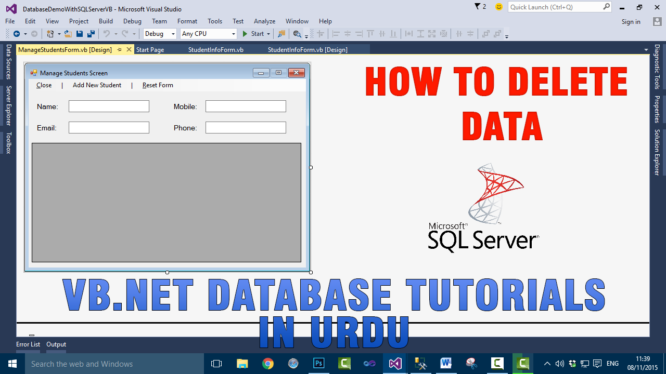Screen dimensions: 666x374
Task: Click the browser globe search toolbar icon
Action: (297, 34)
